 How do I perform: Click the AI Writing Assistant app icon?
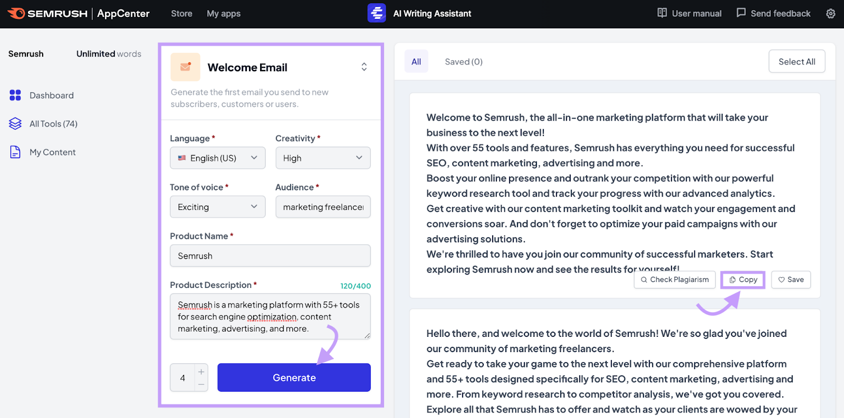click(x=377, y=13)
